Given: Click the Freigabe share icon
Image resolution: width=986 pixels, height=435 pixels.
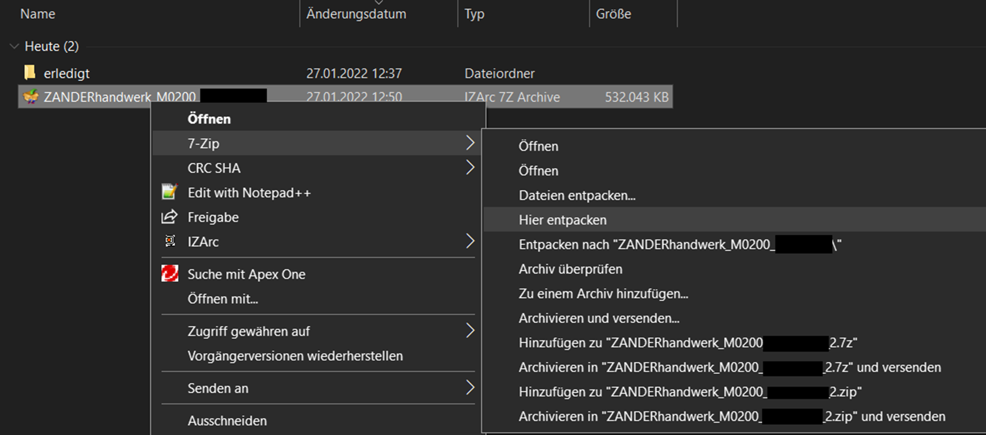Looking at the screenshot, I should [x=169, y=217].
